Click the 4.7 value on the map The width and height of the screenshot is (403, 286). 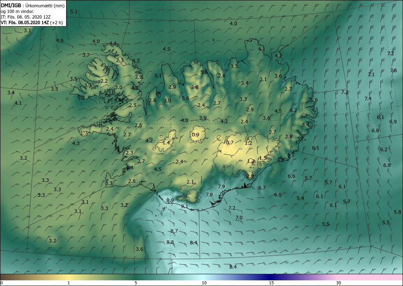click(x=136, y=61)
